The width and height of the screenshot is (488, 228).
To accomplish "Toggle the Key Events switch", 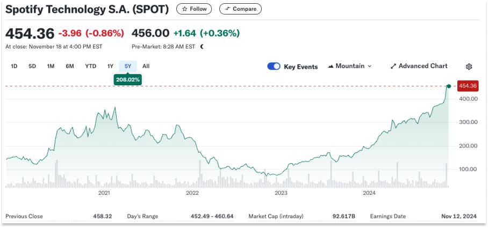I will [x=274, y=67].
